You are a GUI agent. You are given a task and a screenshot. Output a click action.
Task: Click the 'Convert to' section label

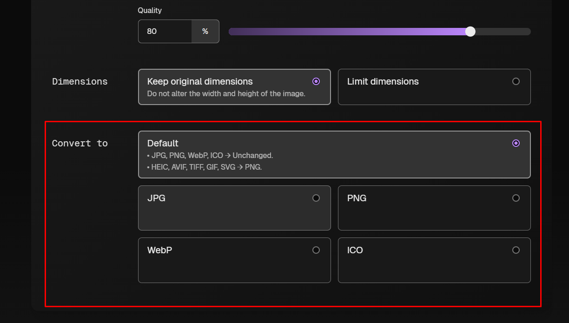[x=79, y=143]
